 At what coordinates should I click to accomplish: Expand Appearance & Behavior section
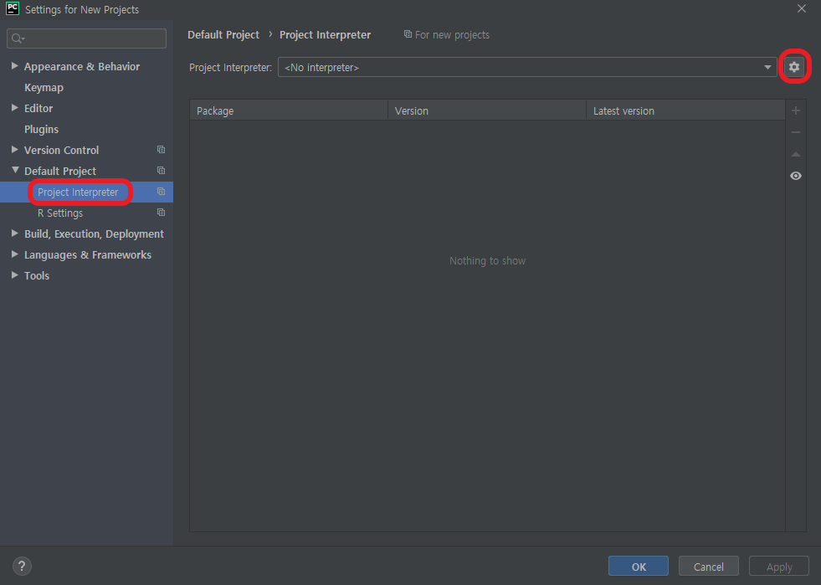pyautogui.click(x=15, y=66)
